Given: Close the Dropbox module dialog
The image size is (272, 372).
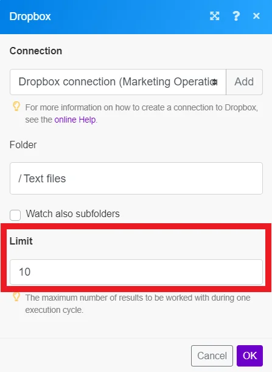Looking at the screenshot, I should (x=256, y=16).
